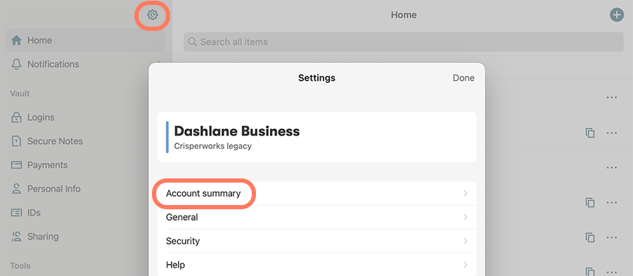This screenshot has width=633, height=276.
Task: Click the plus add-item icon
Action: pyautogui.click(x=616, y=15)
